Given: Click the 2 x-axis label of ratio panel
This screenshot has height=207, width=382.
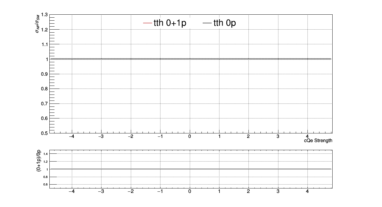Looking at the screenshot, I should coord(248,192).
